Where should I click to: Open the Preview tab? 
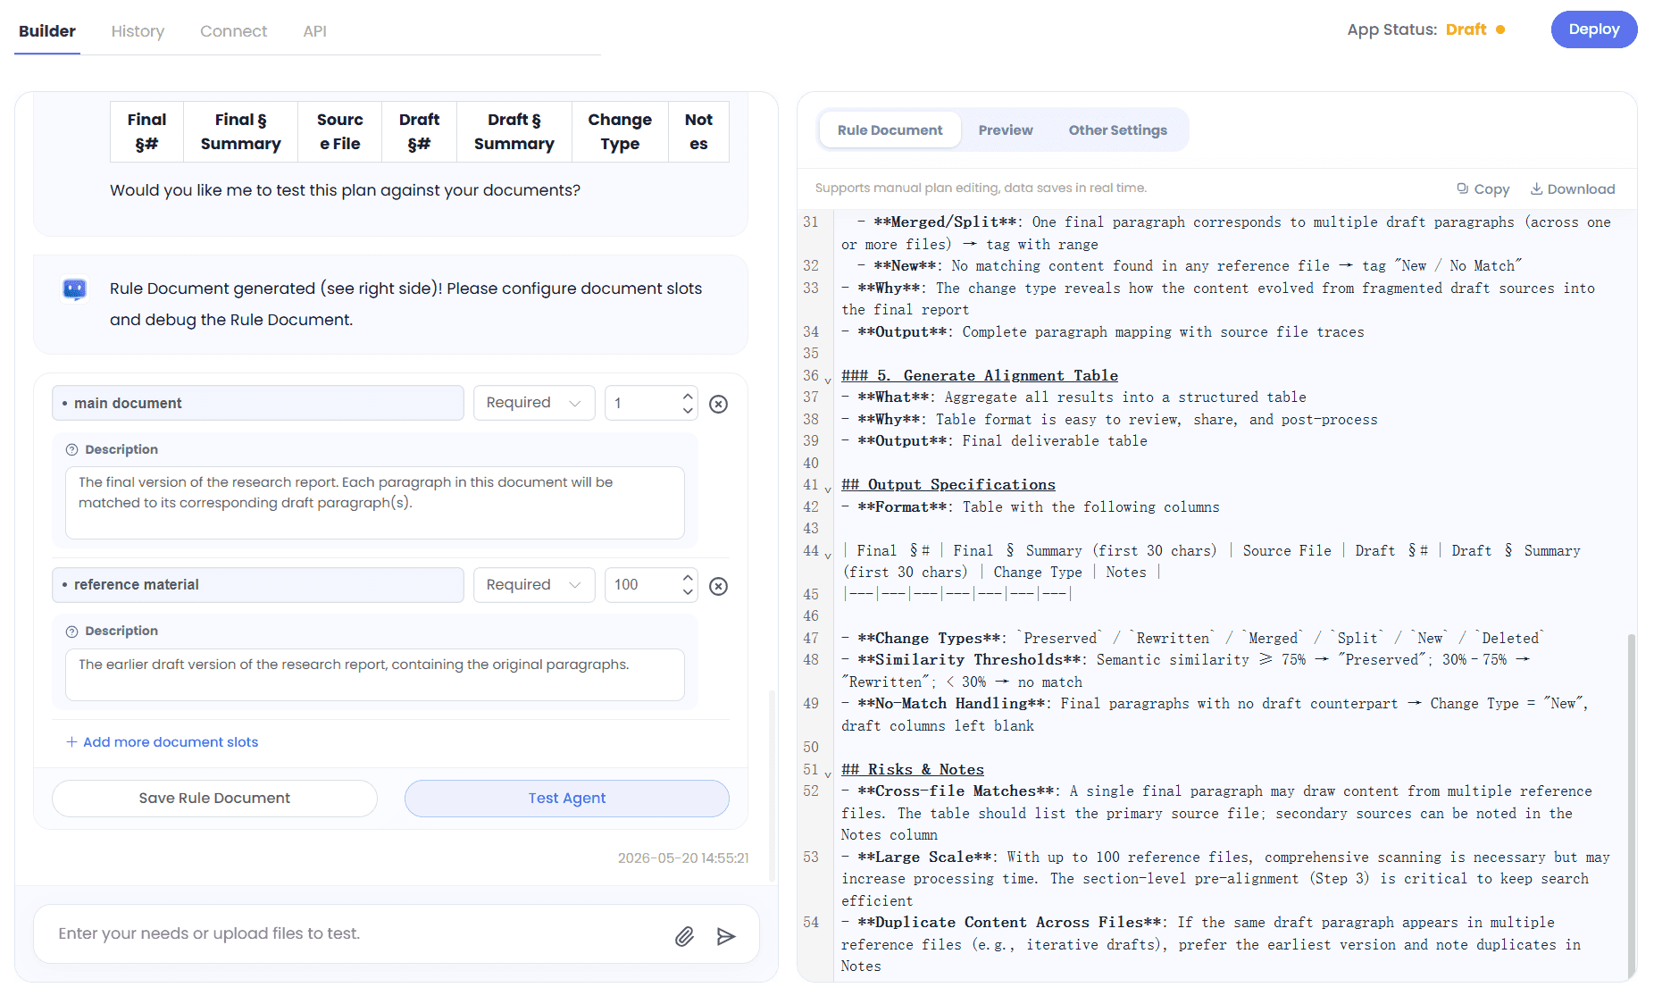pos(1006,130)
